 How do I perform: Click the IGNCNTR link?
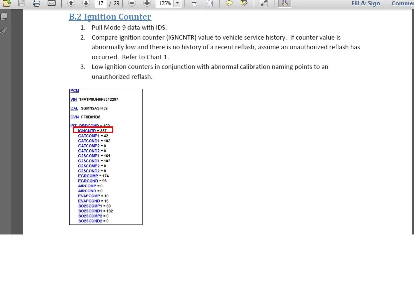87,131
